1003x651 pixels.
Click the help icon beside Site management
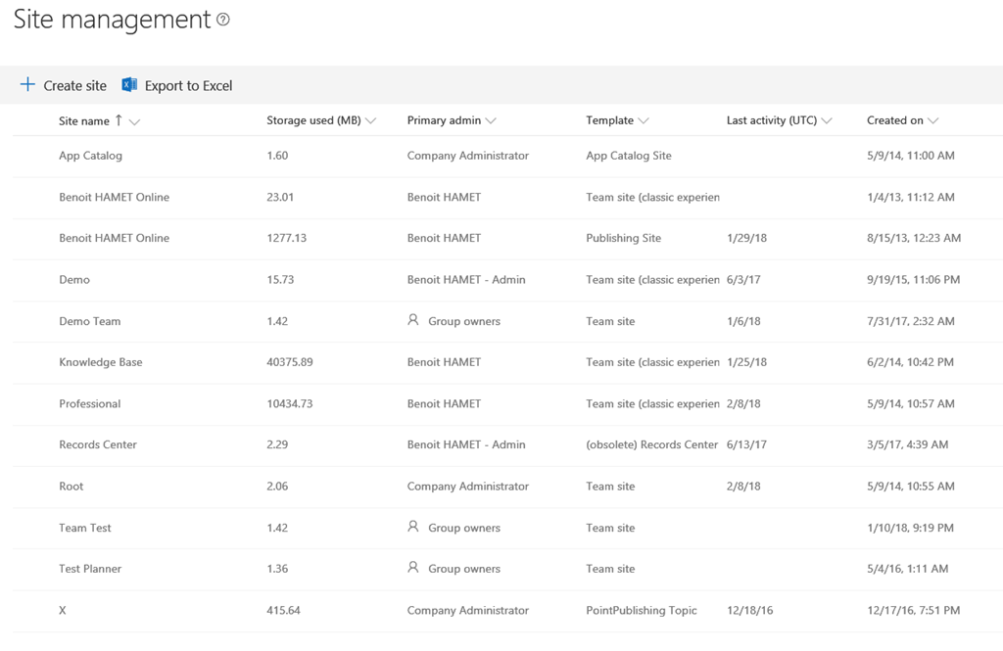pos(223,20)
